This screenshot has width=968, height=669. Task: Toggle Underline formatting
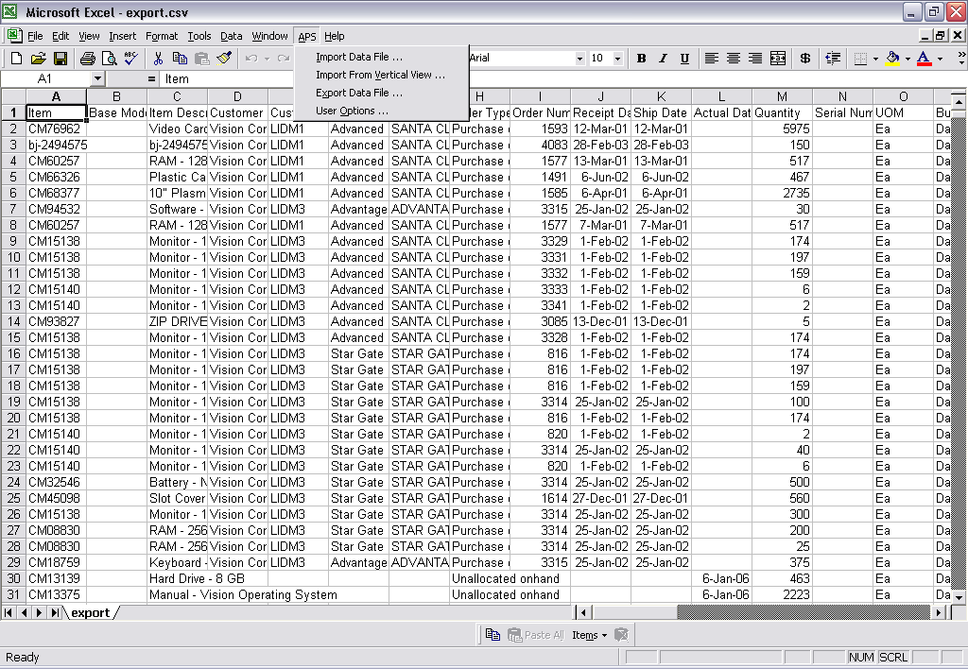684,58
